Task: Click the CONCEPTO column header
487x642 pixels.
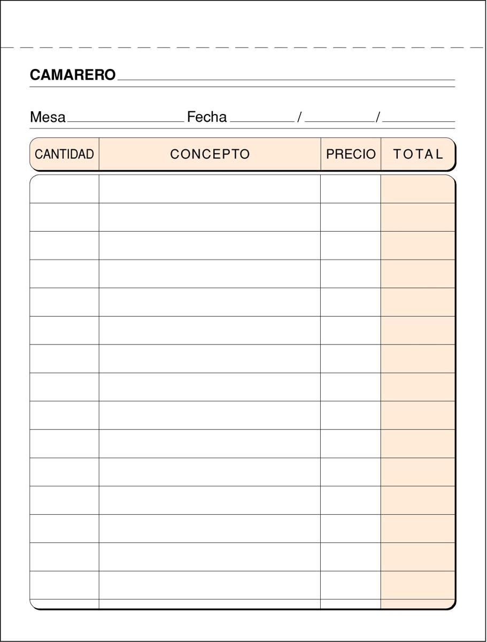Action: [x=210, y=155]
